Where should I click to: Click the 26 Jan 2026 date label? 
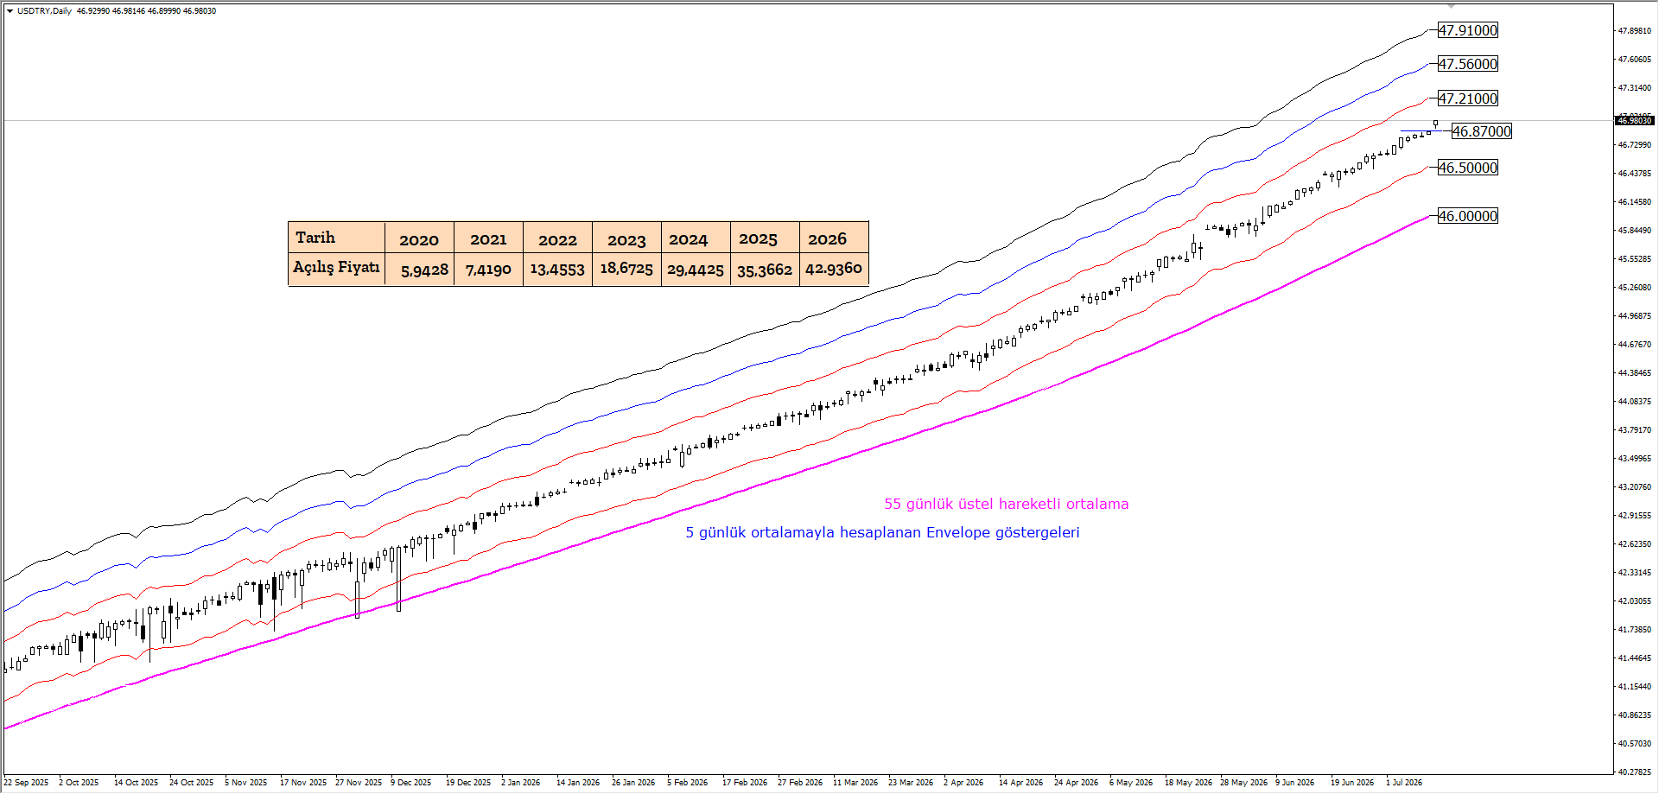coord(632,783)
